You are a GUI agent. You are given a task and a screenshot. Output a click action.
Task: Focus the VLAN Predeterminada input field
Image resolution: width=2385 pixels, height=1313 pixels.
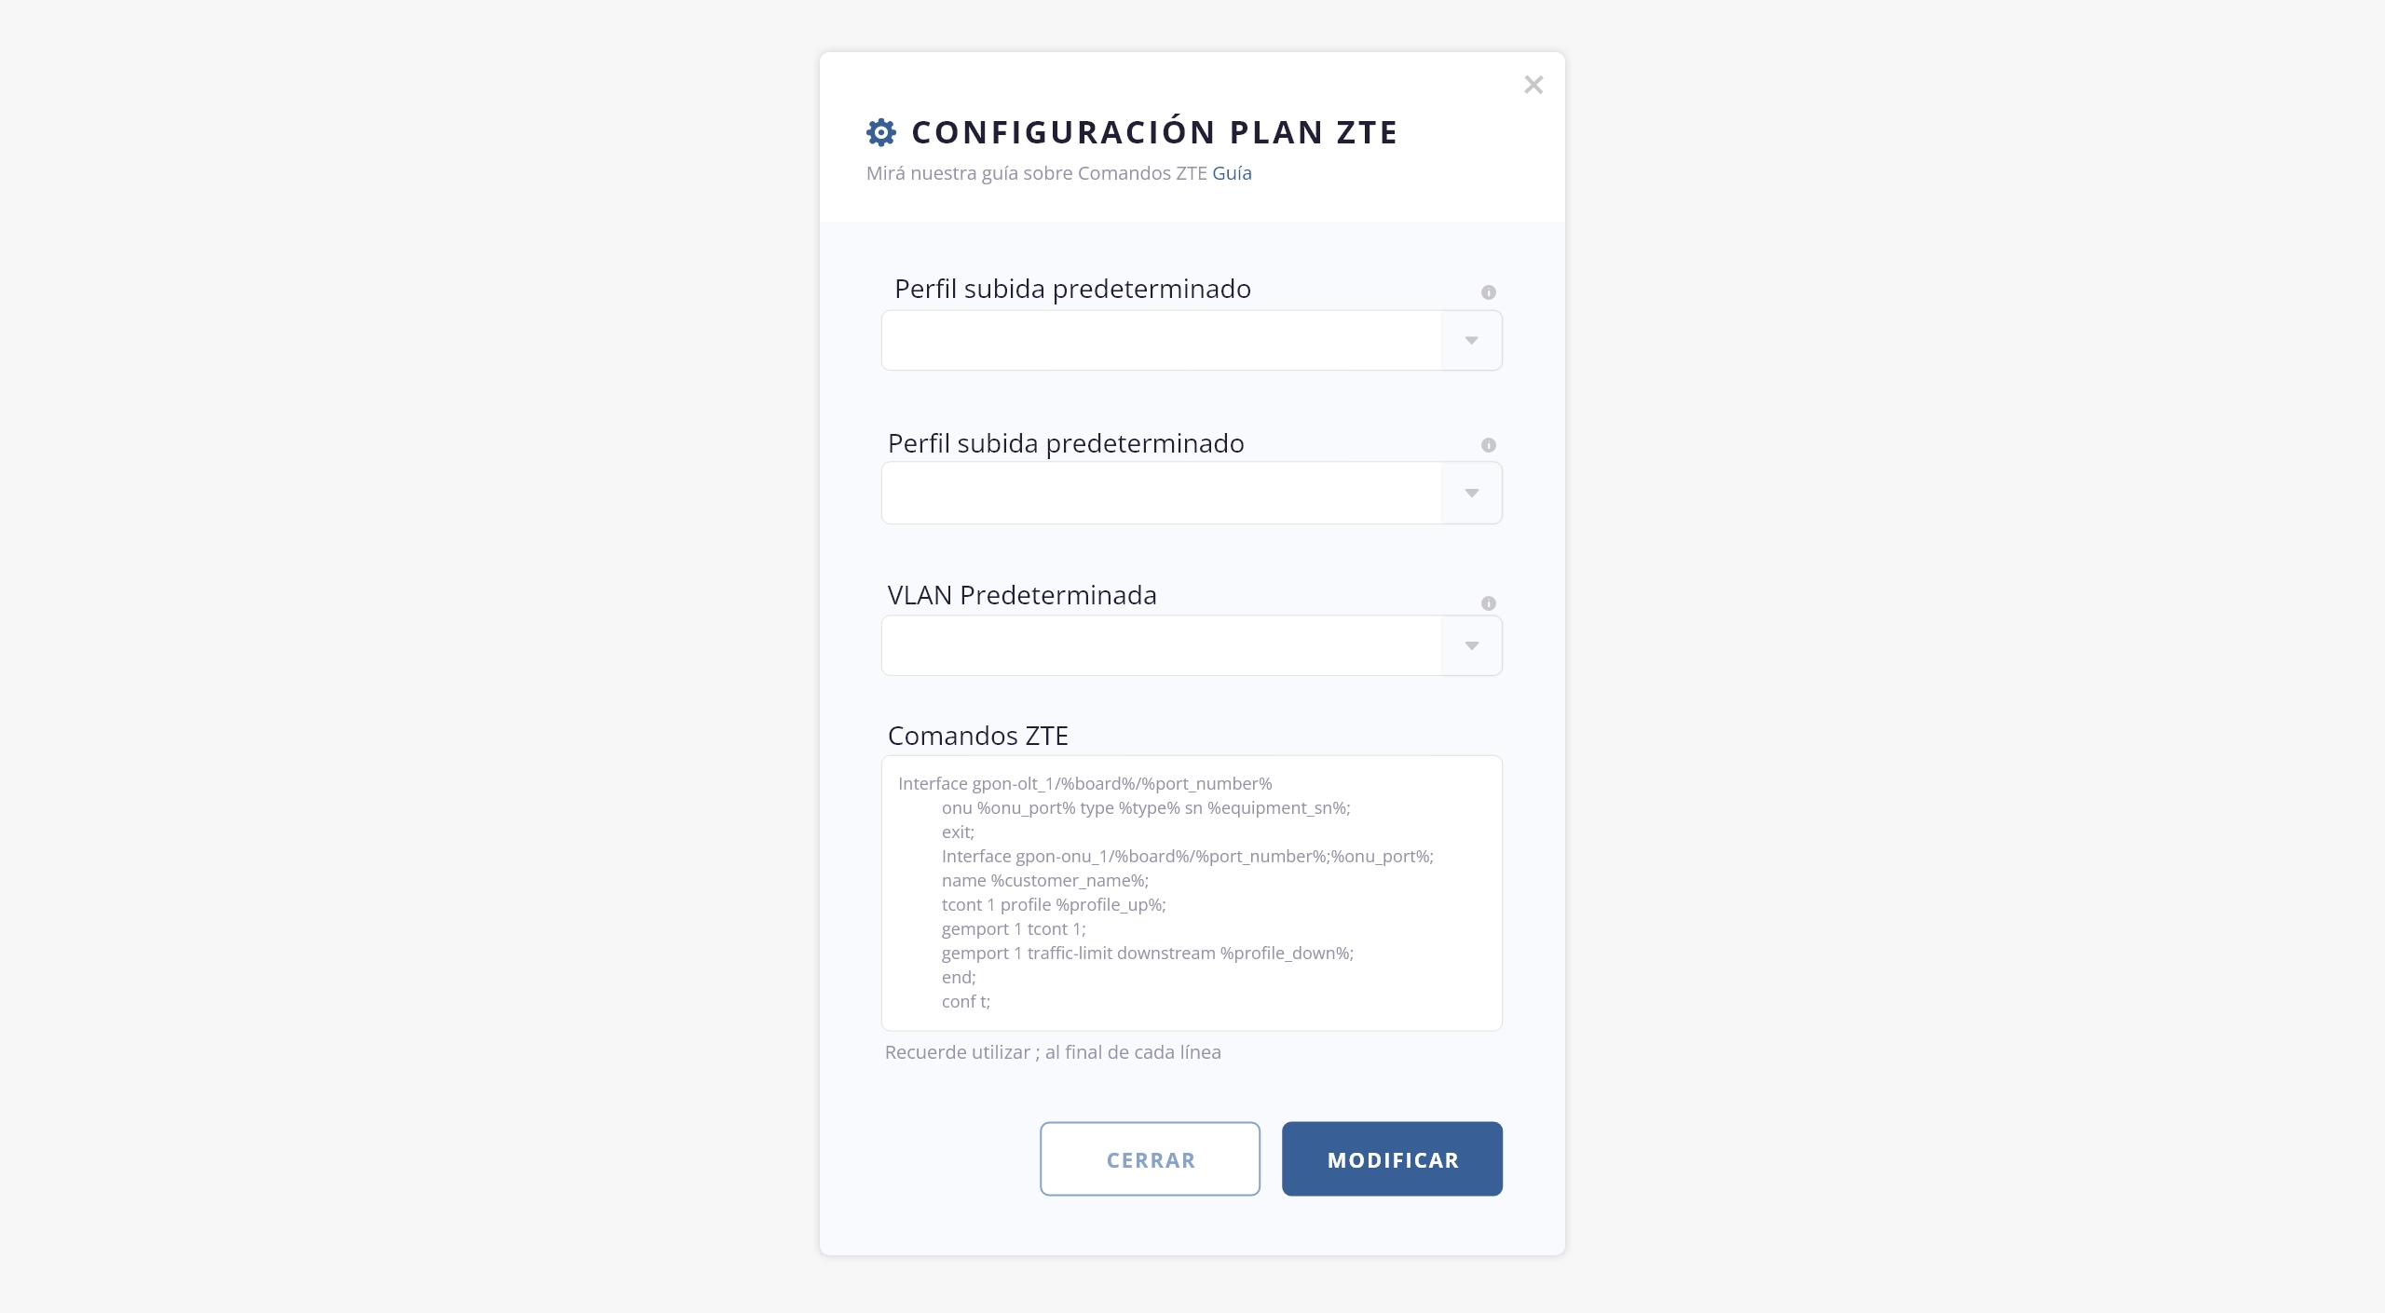[1161, 646]
